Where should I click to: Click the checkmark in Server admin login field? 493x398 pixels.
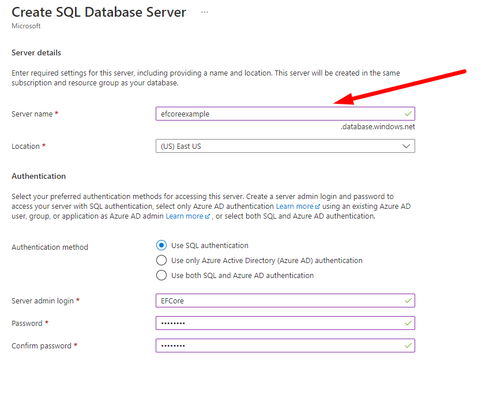(x=408, y=301)
